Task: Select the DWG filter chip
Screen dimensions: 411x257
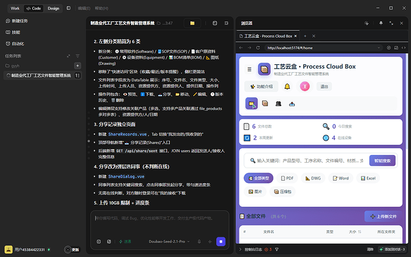Action: (x=313, y=178)
